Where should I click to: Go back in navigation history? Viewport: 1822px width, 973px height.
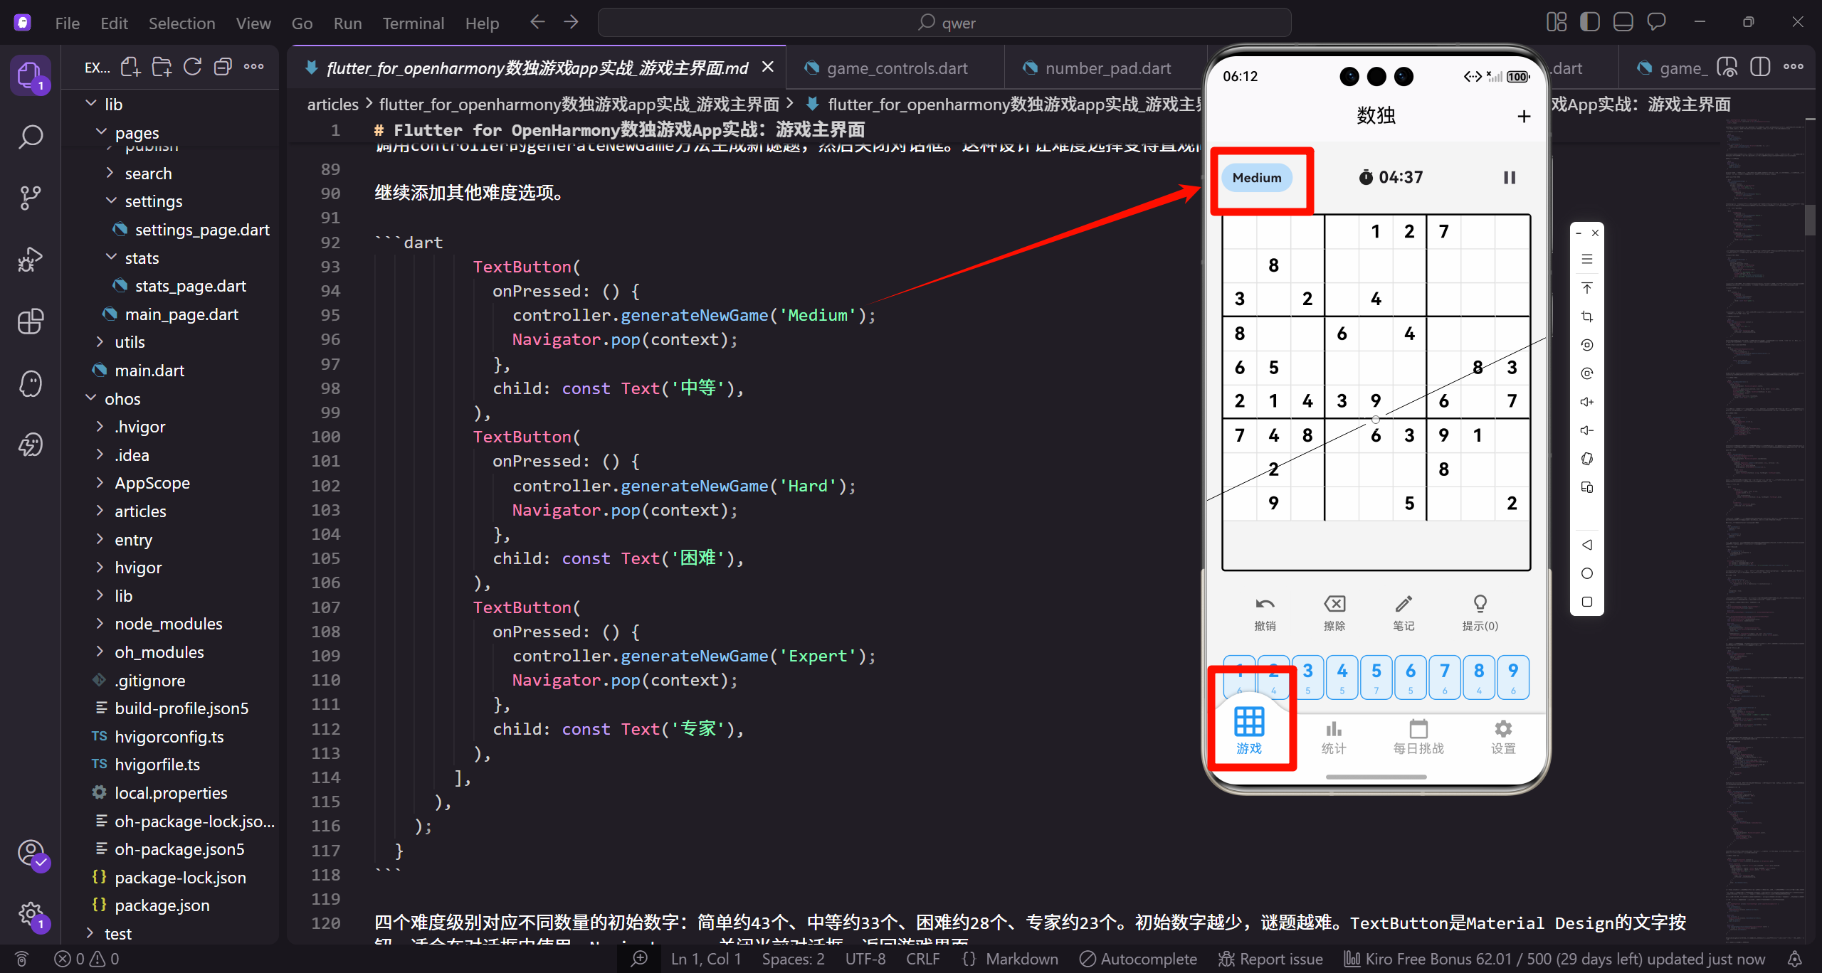537,23
